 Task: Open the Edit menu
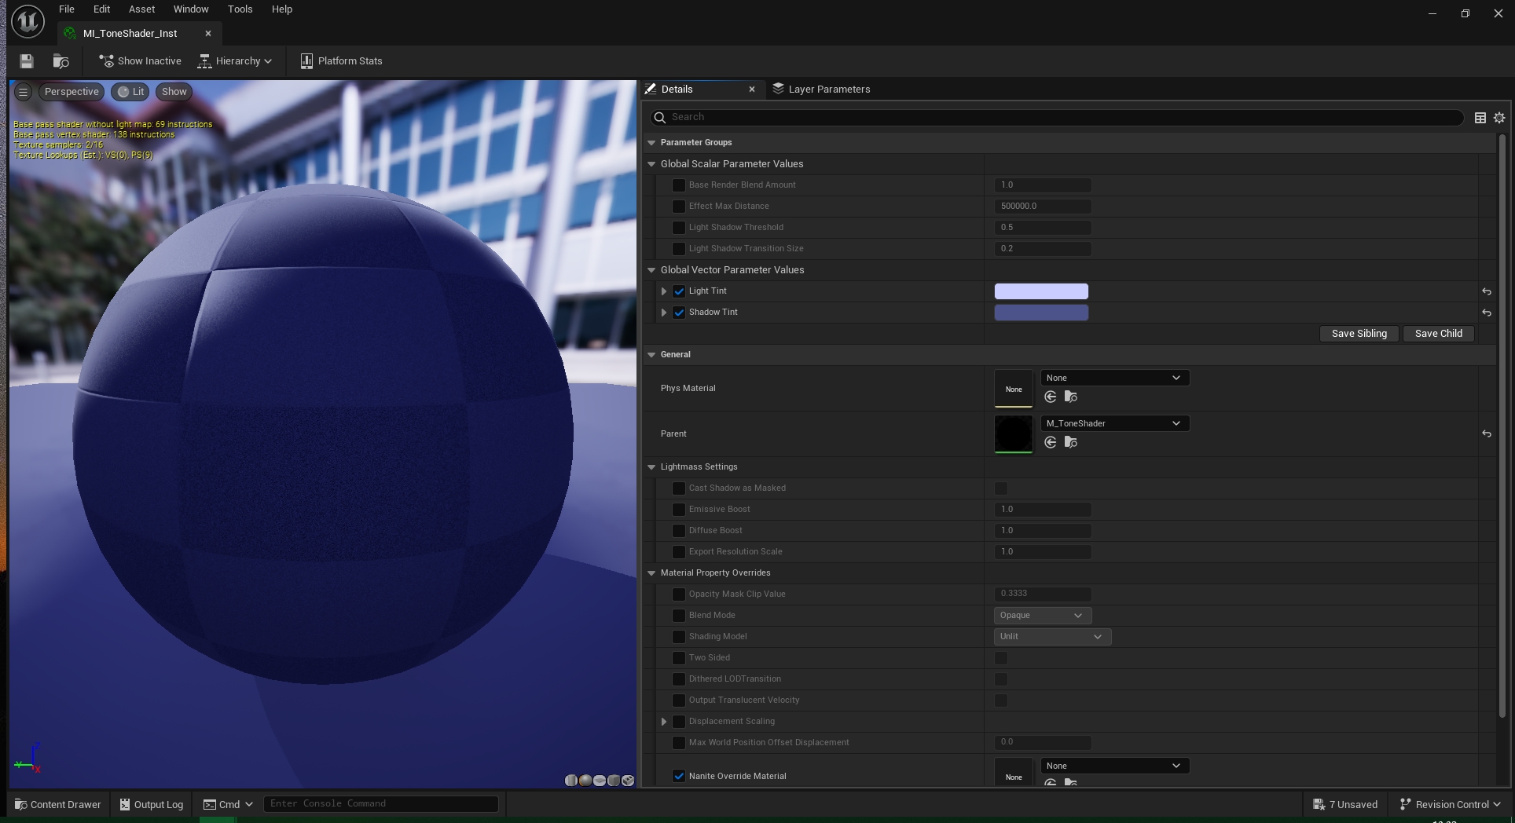[101, 9]
